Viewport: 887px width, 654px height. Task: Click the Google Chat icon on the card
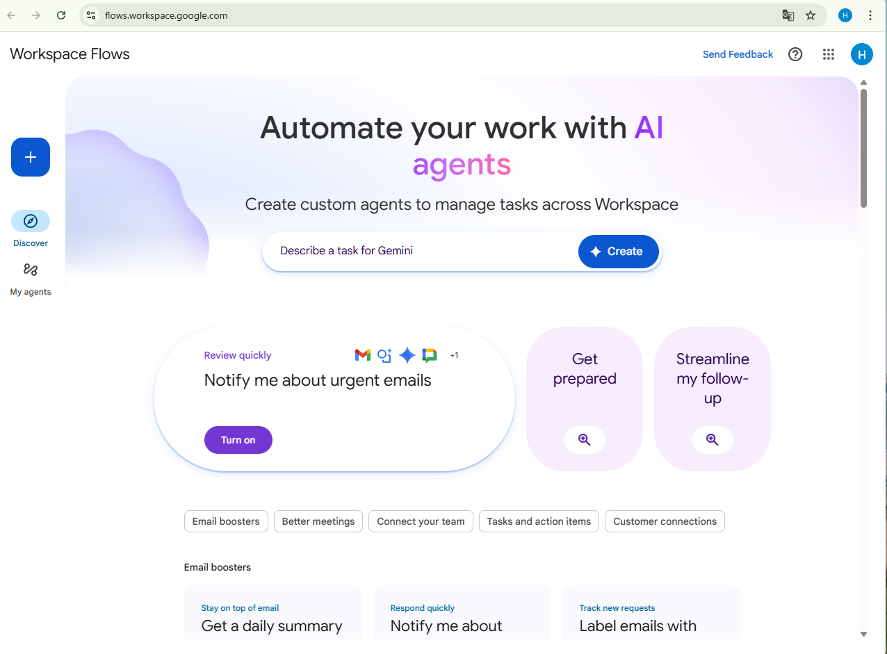coord(430,355)
